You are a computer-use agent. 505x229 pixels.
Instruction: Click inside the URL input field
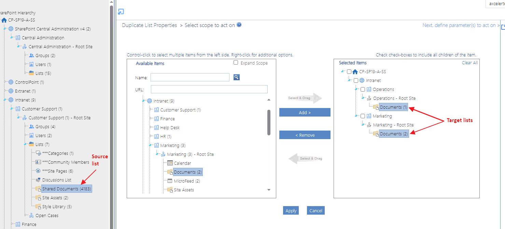click(209, 89)
